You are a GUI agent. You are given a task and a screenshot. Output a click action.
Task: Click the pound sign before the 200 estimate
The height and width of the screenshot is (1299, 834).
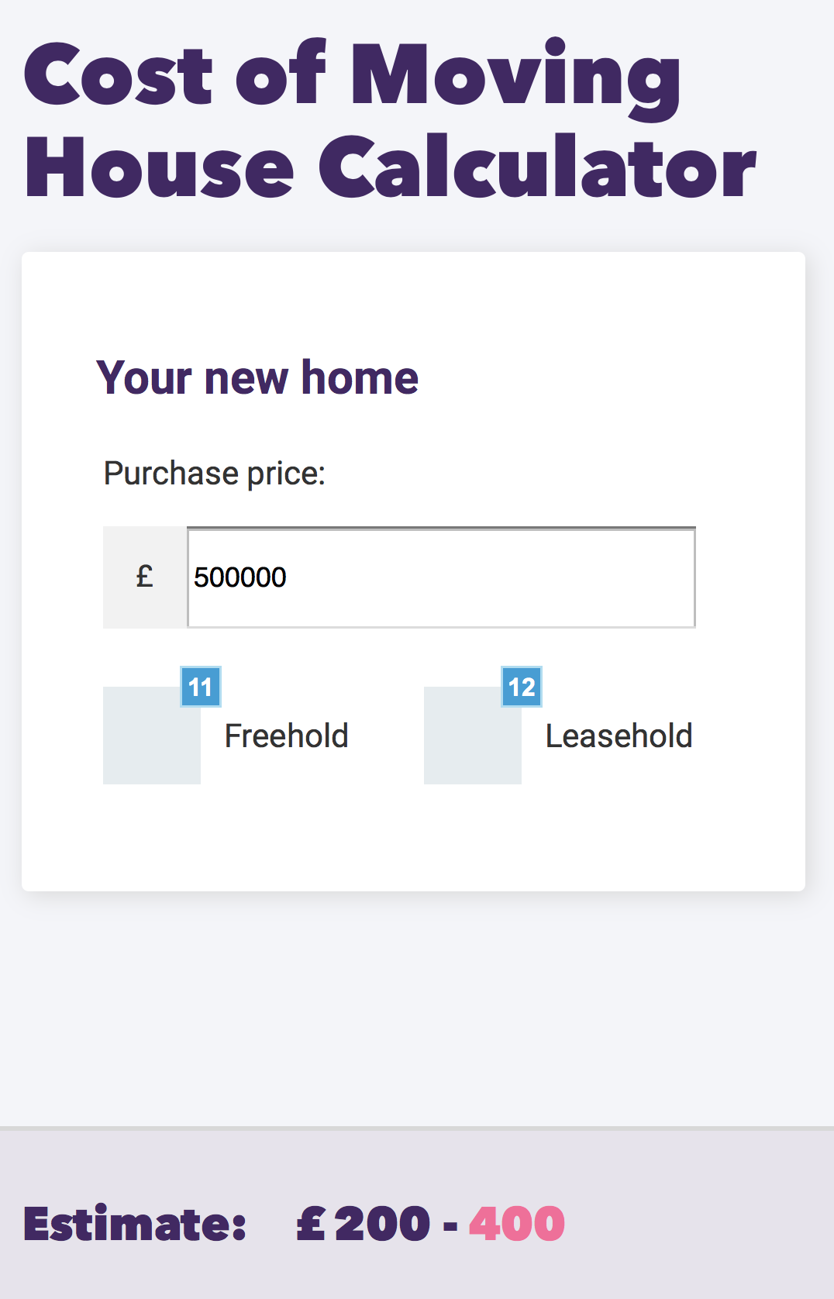[x=311, y=1225]
